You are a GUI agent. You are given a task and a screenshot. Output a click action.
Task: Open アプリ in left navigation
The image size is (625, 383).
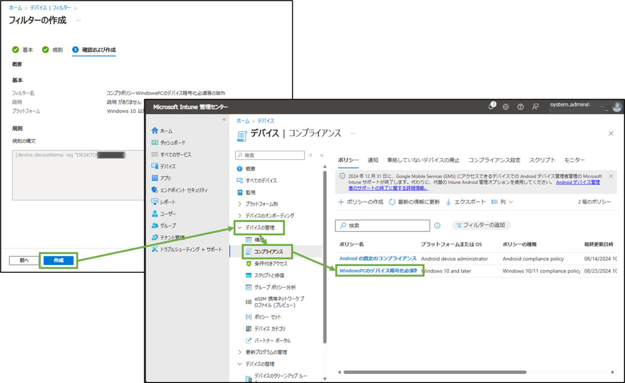(161, 178)
